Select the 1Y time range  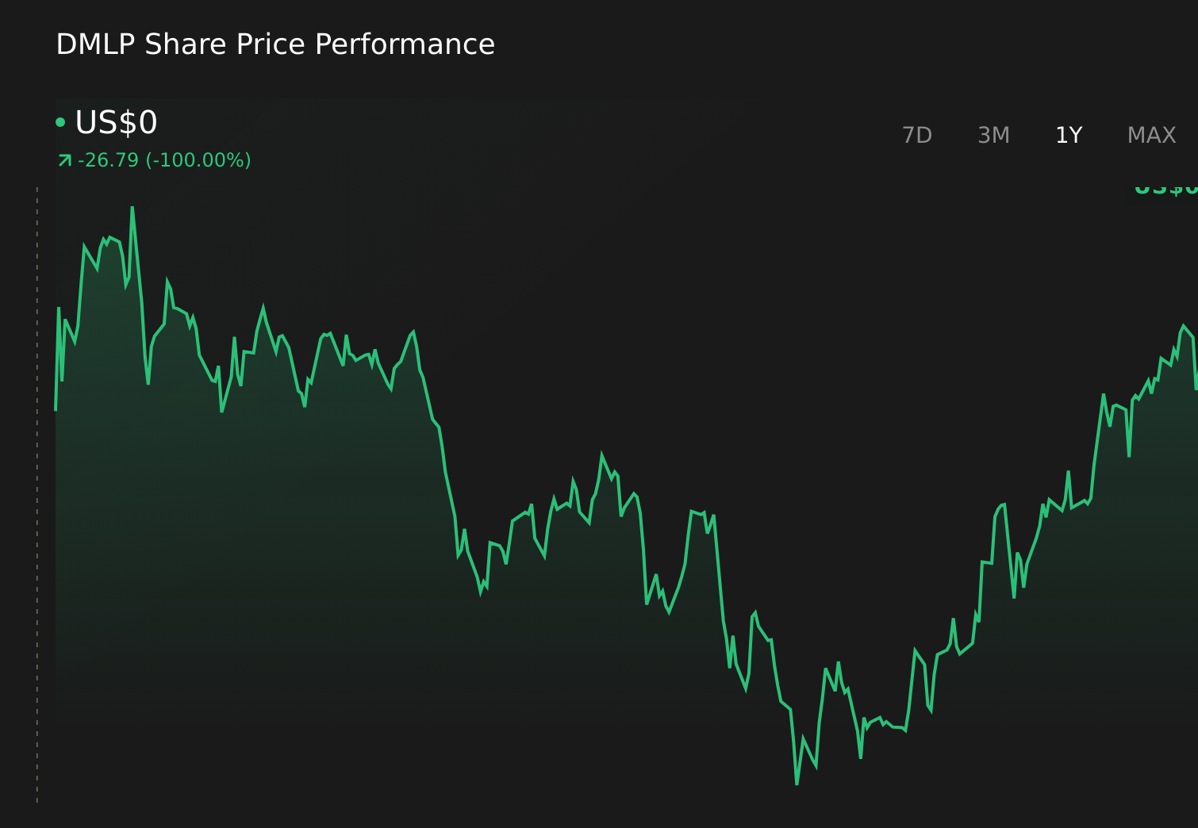[x=1069, y=136]
